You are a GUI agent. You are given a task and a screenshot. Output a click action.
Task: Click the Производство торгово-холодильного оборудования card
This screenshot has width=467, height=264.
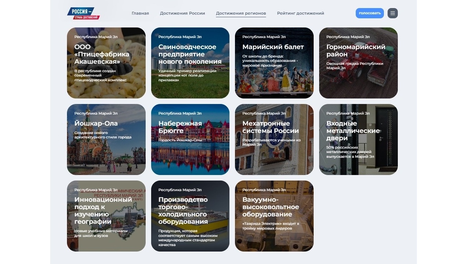tap(190, 216)
